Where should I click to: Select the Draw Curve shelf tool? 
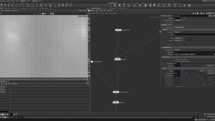click(x=33, y=5)
